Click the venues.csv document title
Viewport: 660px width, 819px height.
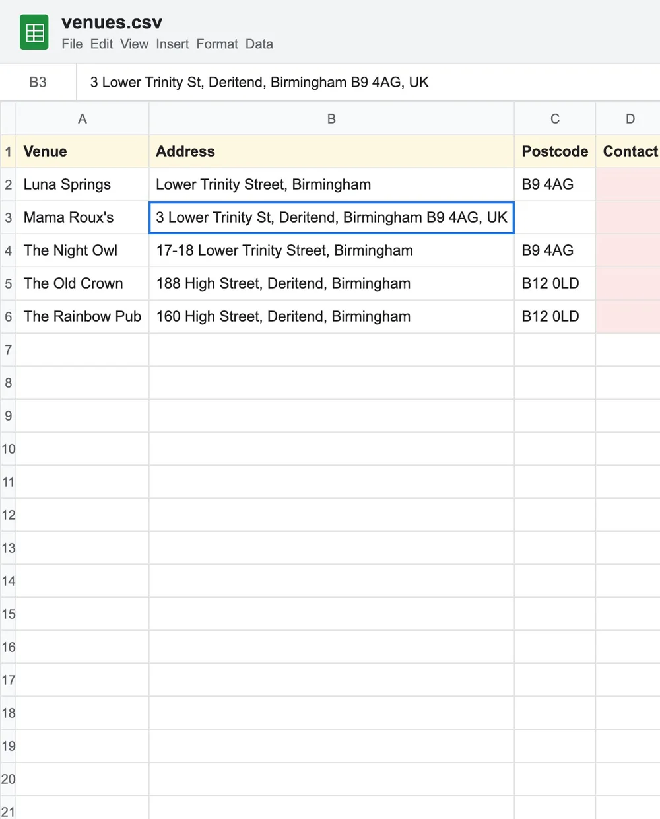pos(112,22)
